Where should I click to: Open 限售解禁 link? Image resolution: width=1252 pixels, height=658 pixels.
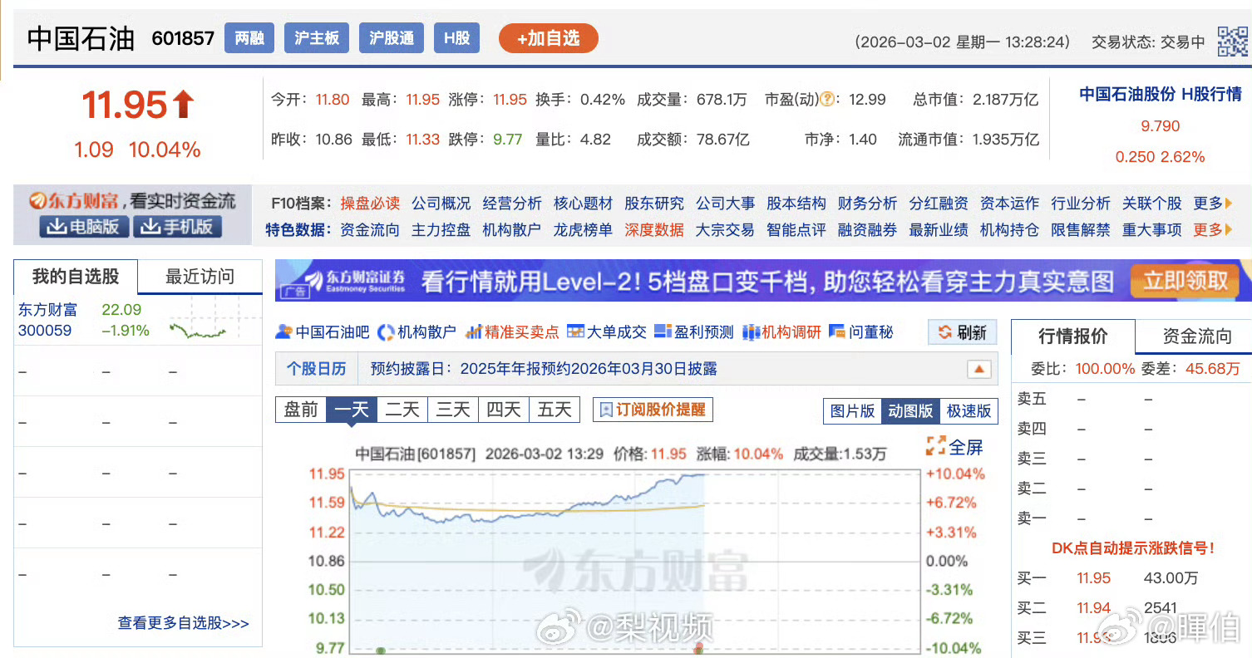[1081, 230]
